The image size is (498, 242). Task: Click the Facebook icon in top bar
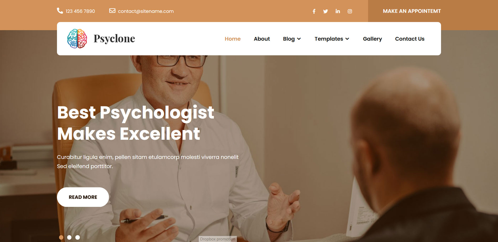click(x=314, y=11)
